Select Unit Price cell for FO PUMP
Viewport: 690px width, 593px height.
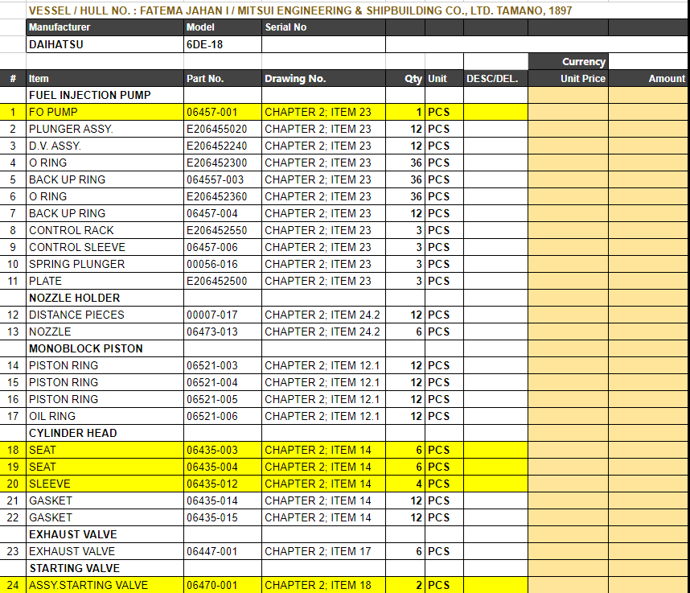[x=568, y=112]
